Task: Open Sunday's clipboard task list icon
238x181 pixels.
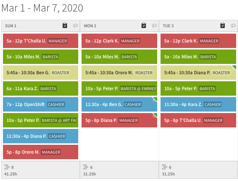Action: coord(65,25)
